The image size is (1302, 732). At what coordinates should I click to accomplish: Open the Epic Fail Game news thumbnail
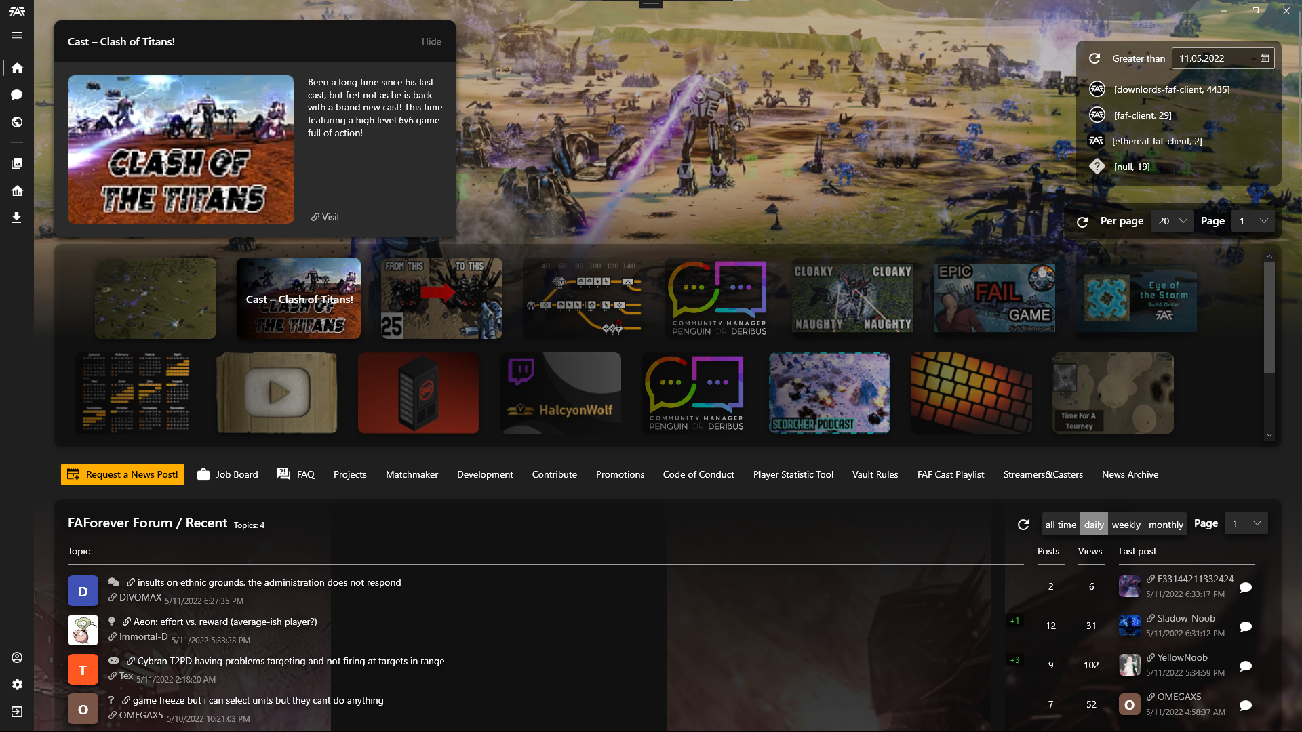point(994,298)
